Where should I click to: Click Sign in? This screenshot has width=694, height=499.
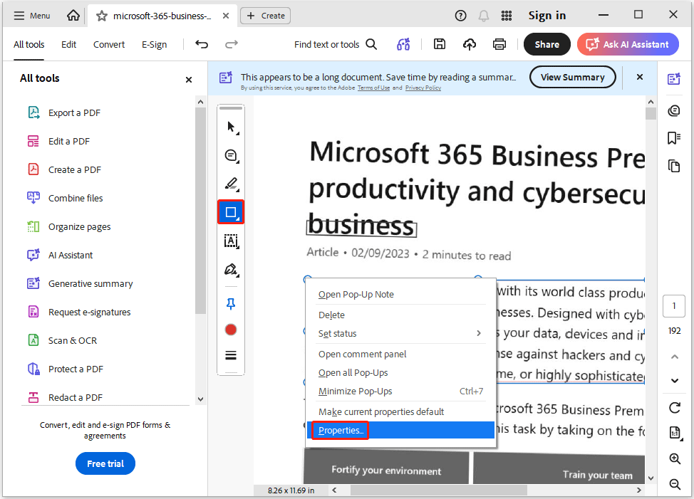coord(547,16)
